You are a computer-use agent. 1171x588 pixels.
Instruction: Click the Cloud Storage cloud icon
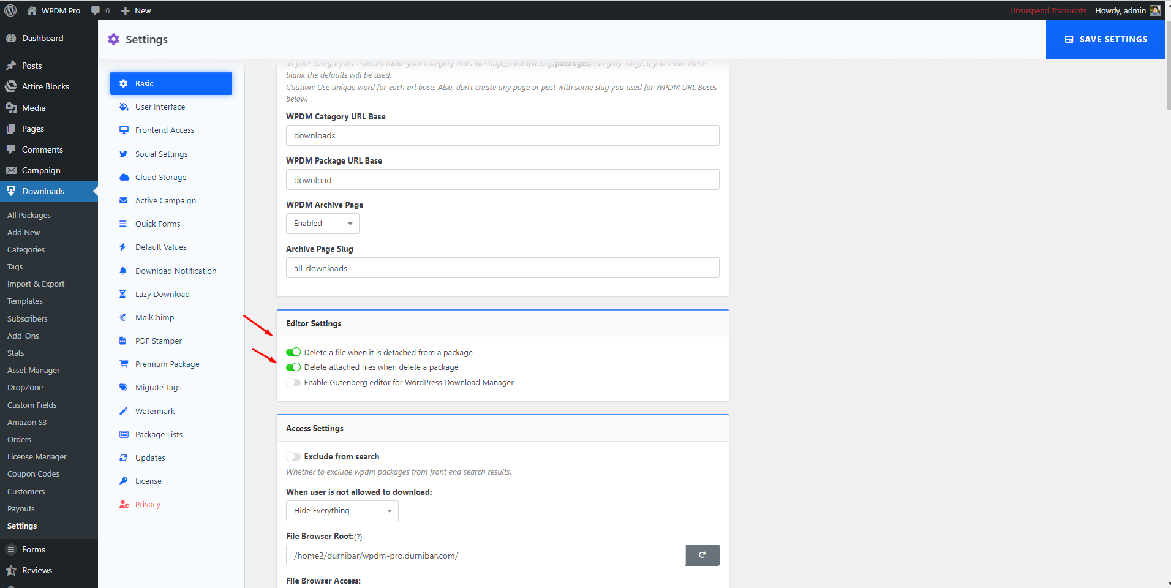(x=124, y=177)
